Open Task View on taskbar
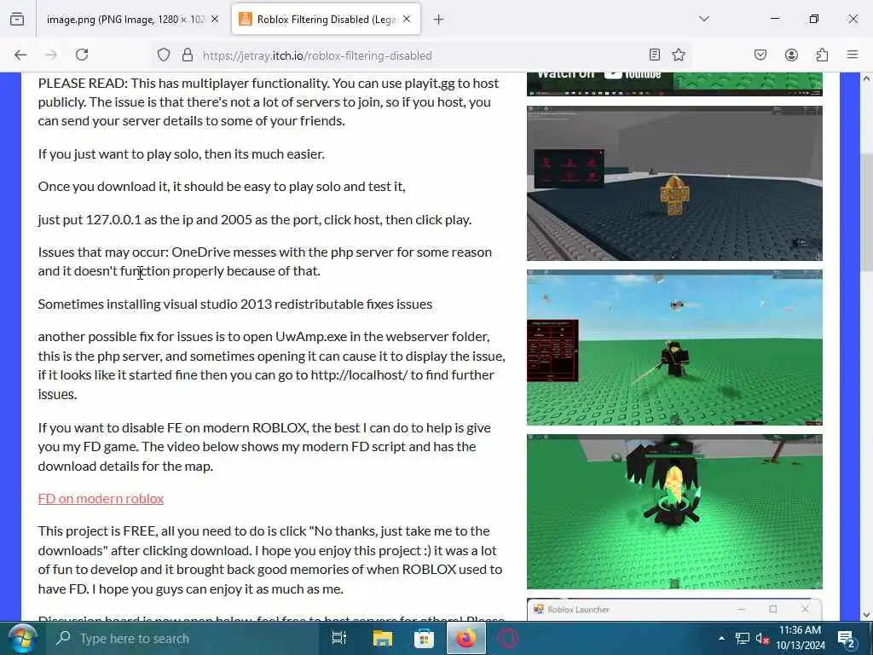 pyautogui.click(x=338, y=638)
